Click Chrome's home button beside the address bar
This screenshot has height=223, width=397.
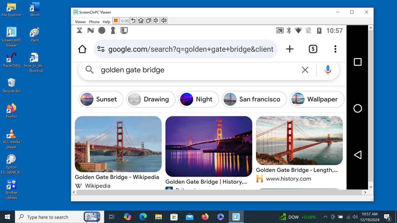[82, 49]
